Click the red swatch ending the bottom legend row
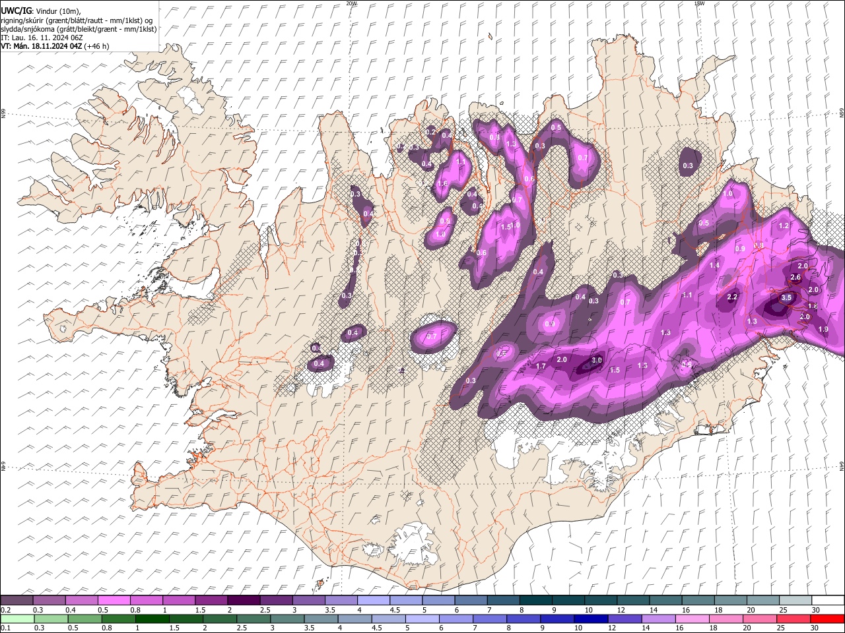The width and height of the screenshot is (845, 633). coord(827,618)
